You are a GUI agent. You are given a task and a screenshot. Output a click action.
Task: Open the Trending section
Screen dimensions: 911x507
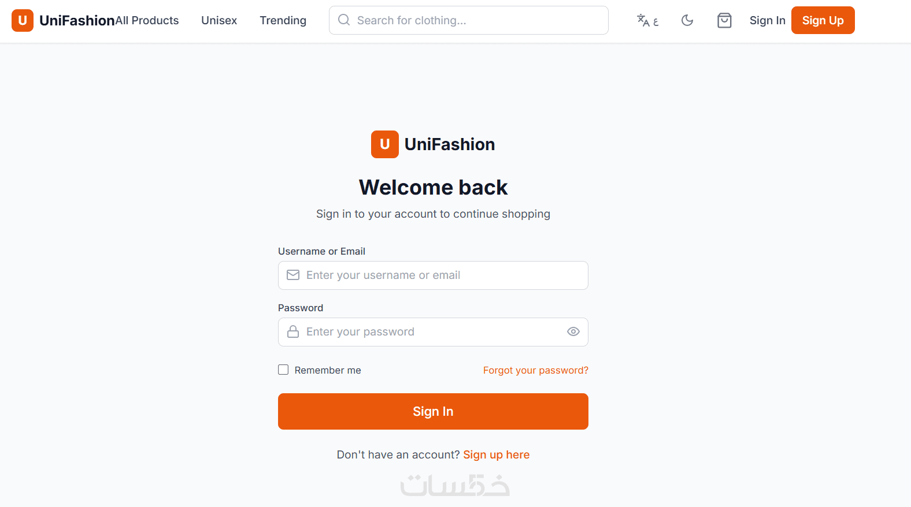pos(283,21)
